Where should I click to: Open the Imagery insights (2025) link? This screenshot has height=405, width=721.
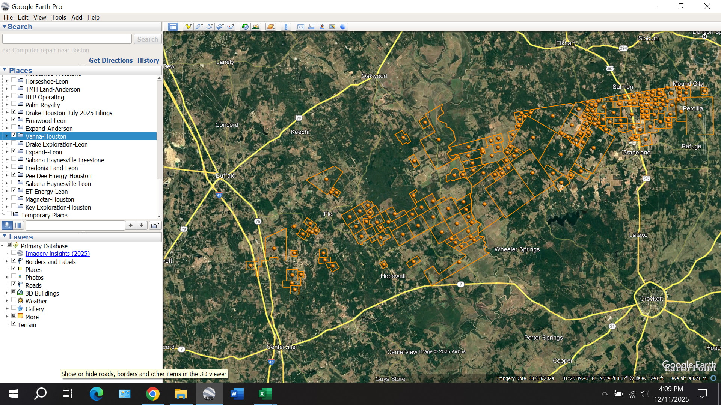click(x=57, y=253)
